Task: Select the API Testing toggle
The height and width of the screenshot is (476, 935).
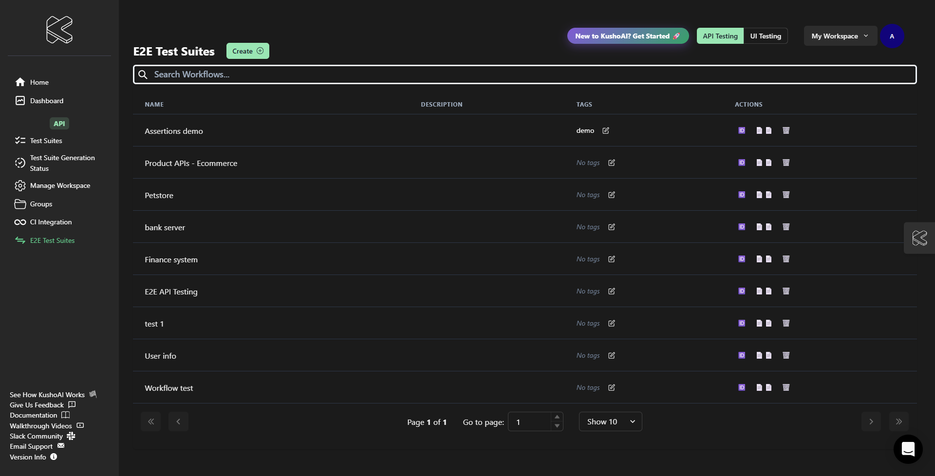Action: point(720,36)
